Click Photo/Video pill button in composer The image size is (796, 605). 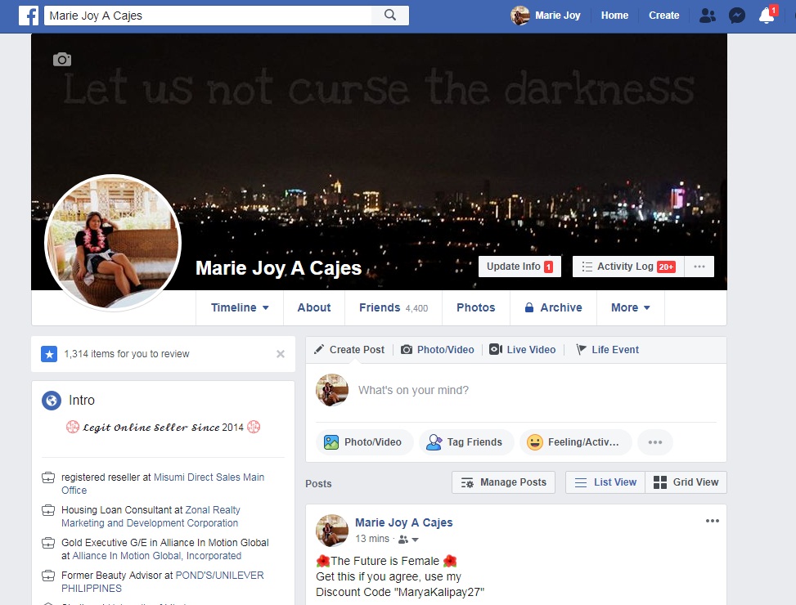[x=365, y=442]
